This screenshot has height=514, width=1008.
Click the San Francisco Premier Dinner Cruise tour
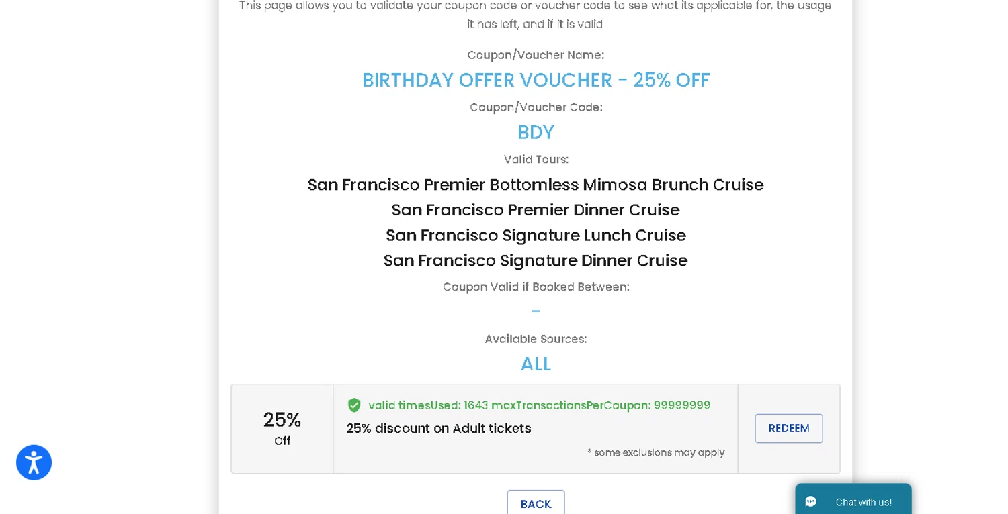[x=536, y=210]
